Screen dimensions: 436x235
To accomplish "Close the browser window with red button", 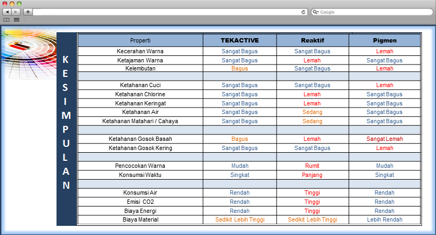I will (x=5, y=4).
